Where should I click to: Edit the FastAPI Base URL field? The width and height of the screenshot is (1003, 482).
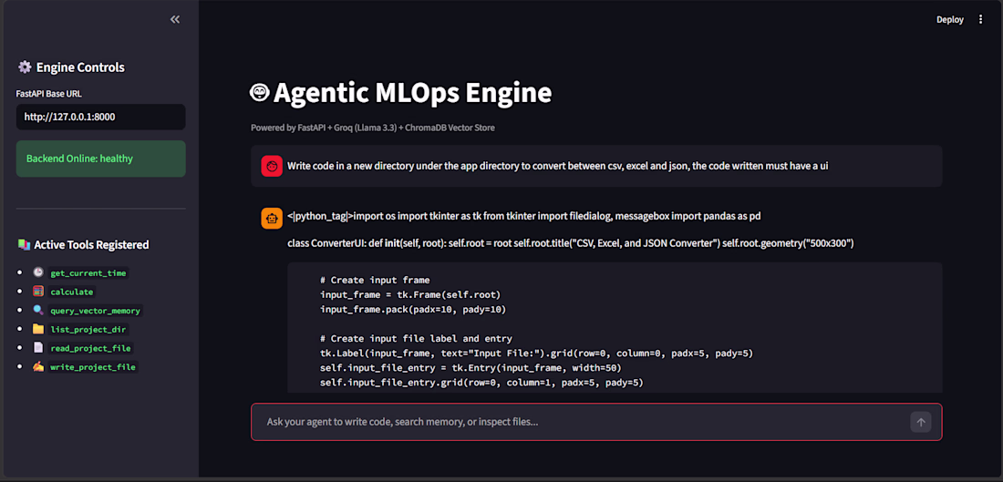100,117
